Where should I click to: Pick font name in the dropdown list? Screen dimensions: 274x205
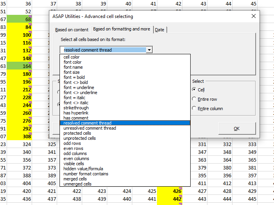(x=125, y=67)
